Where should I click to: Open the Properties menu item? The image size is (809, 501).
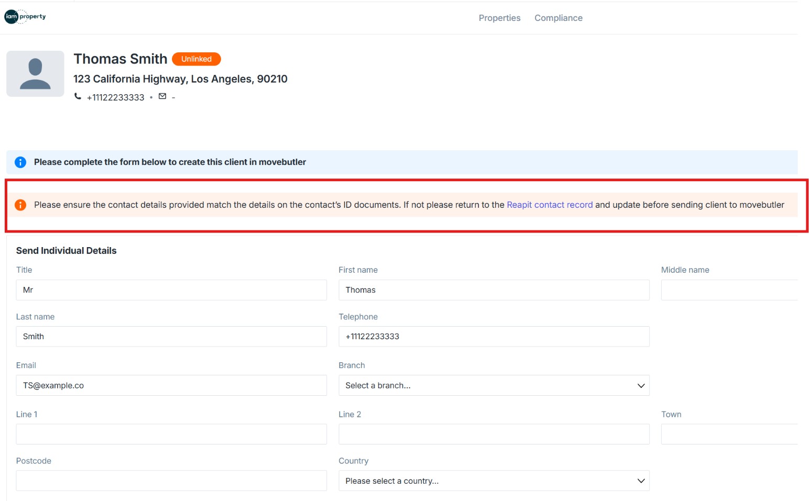click(x=499, y=18)
